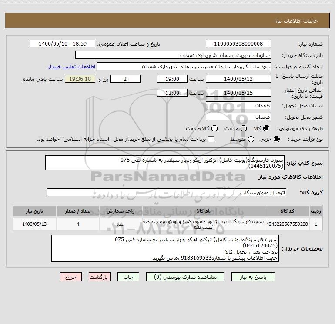Click the remaining days field showing 2
Image resolution: width=335 pixels, height=324 pixels.
125,79
